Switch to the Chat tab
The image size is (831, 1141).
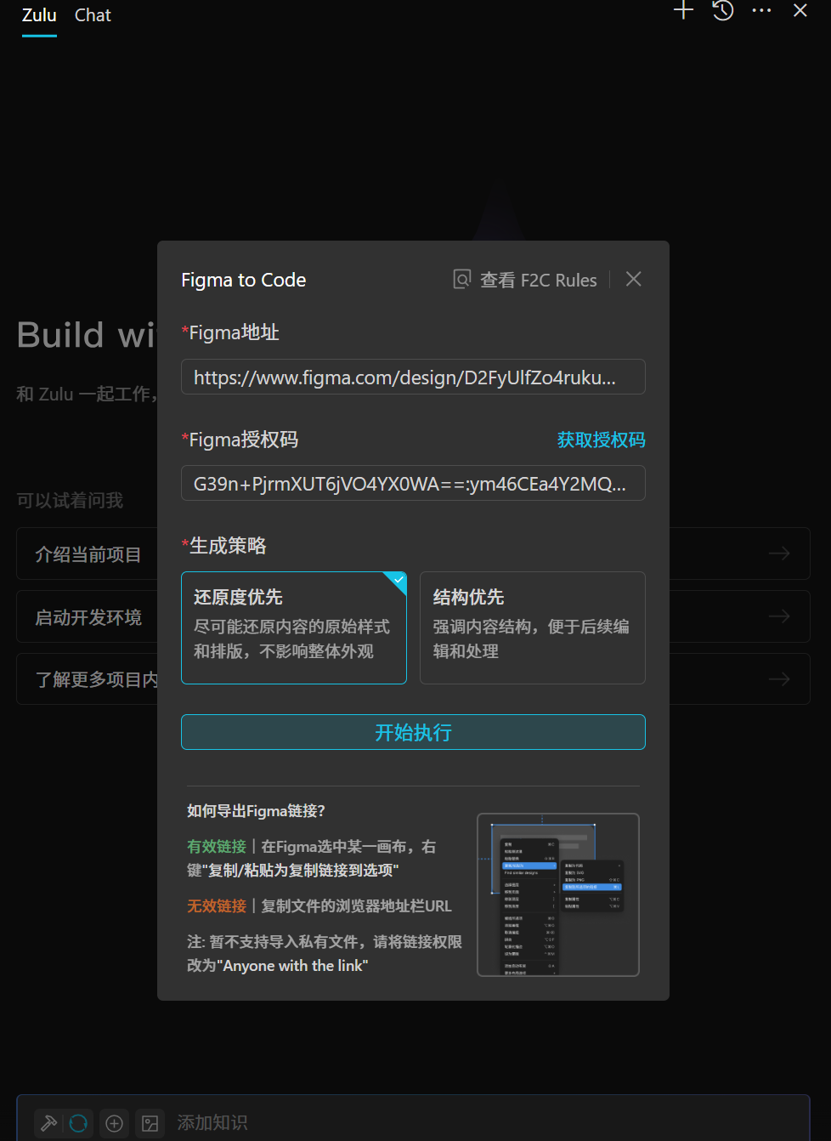(x=93, y=15)
